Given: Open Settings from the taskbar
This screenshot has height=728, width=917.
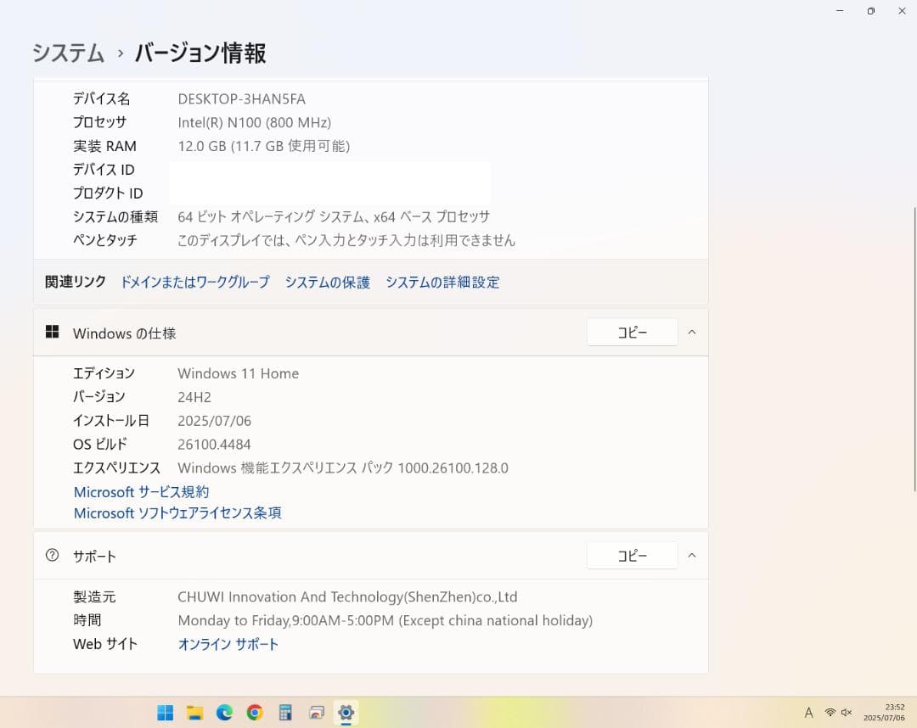Looking at the screenshot, I should tap(346, 712).
